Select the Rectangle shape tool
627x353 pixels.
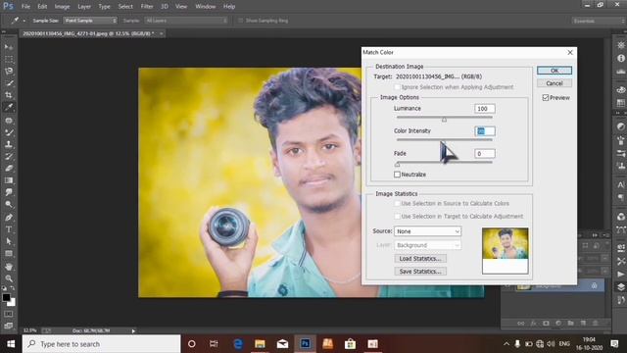[9, 253]
